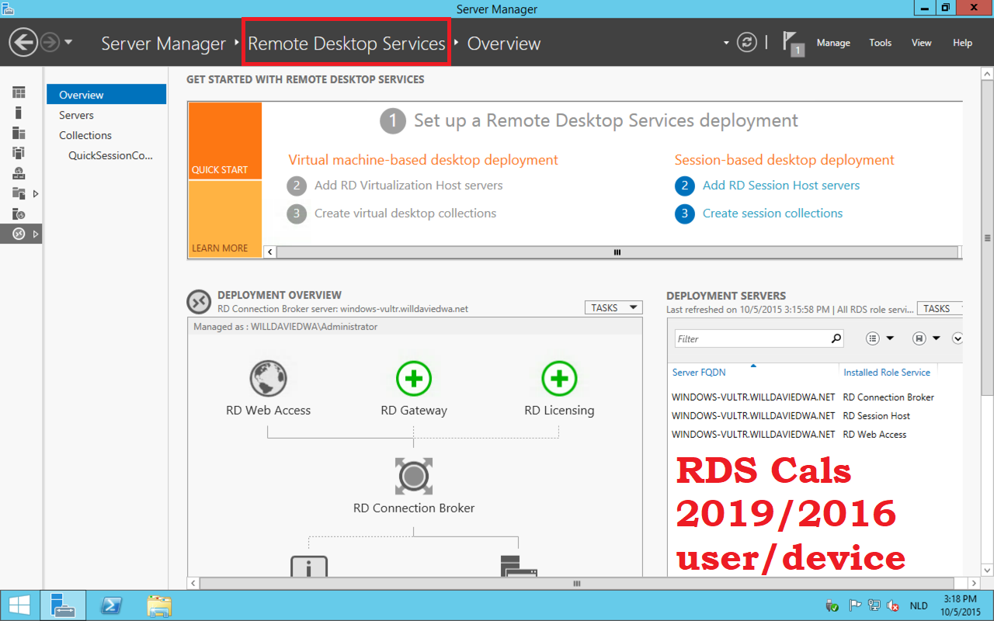Image resolution: width=994 pixels, height=621 pixels.
Task: Select the server group icon, fourth in sidebar
Action: click(x=19, y=153)
